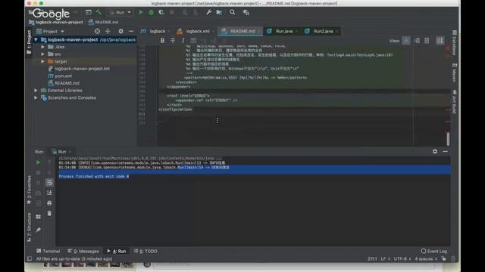Viewport: 485px width, 272px height.
Task: Click scroll to end icon in Run console
Action: click(x=49, y=193)
